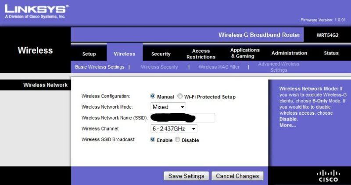Disable Wireless SSID Broadcast
Screen dimensions: 351x185
177,139
